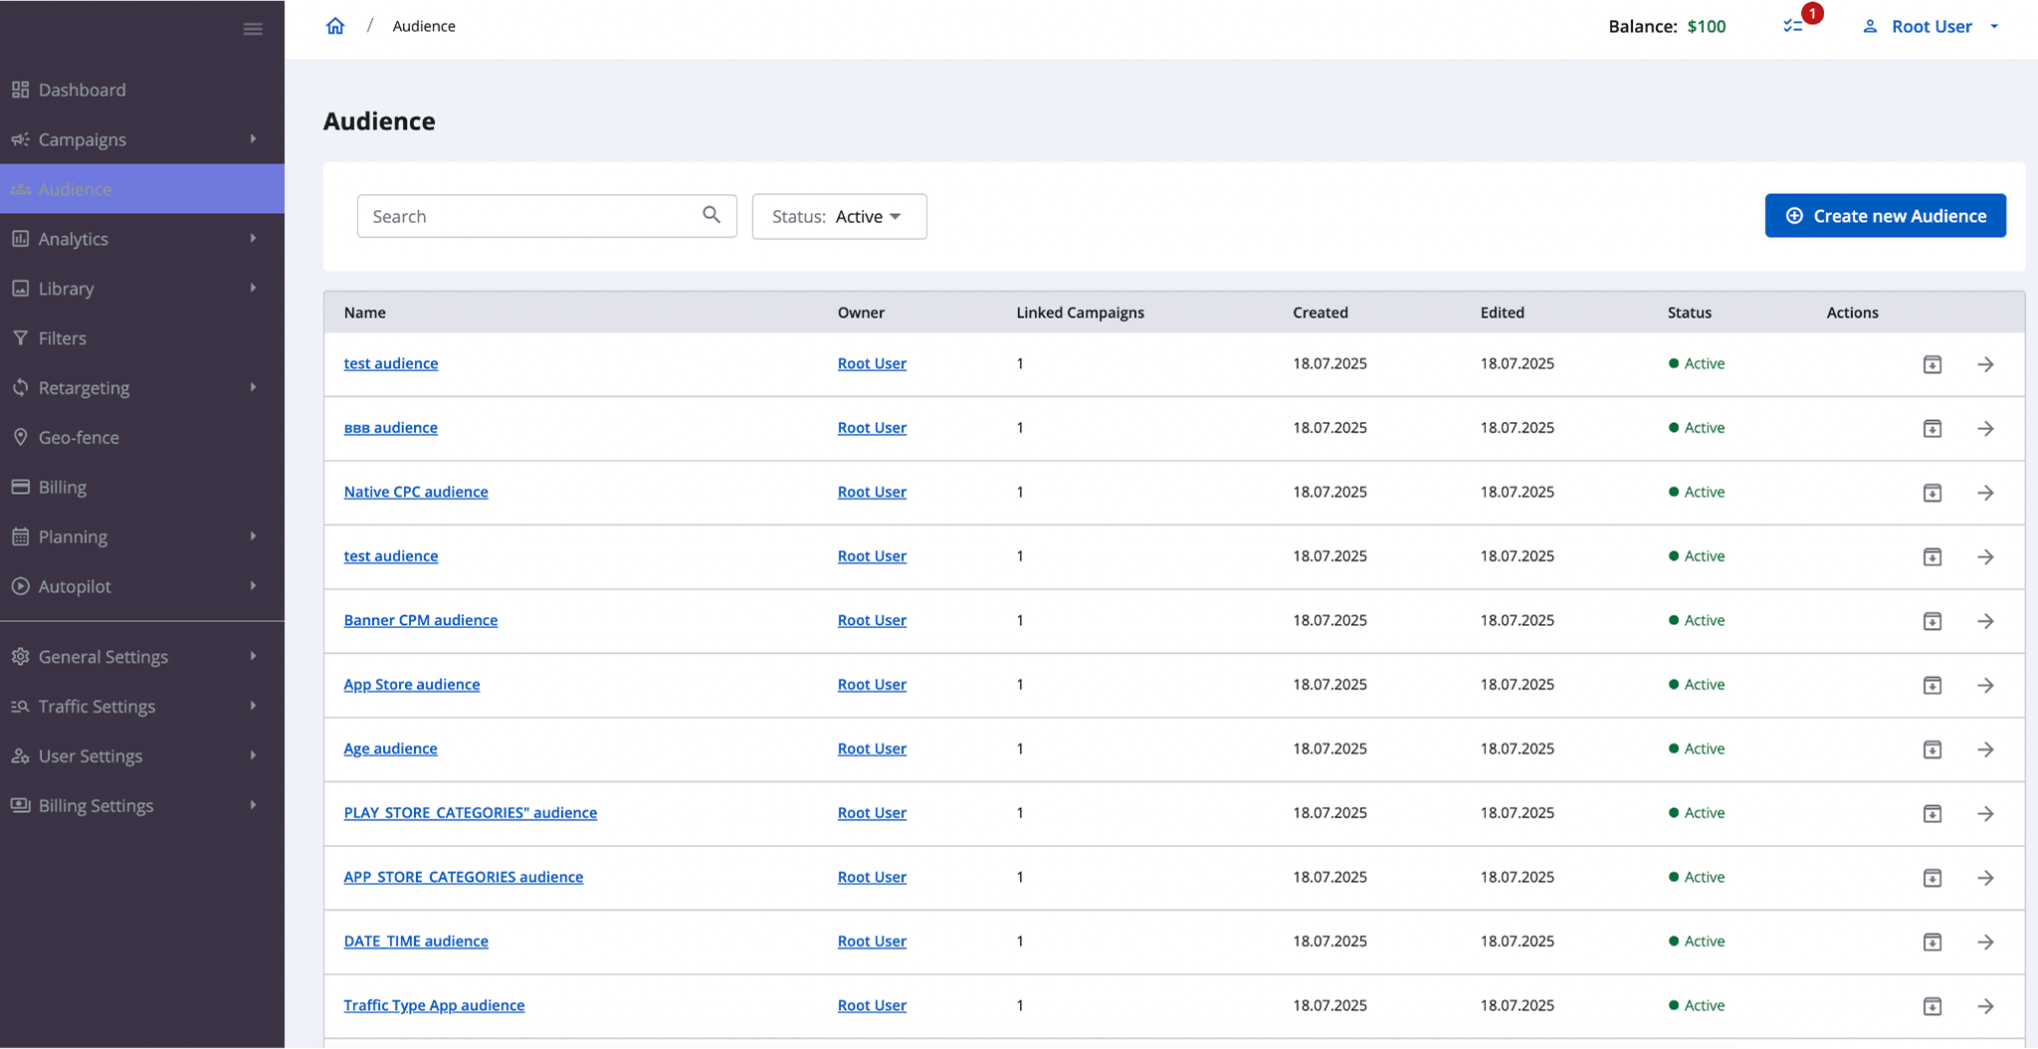Click Active status of Age audience row
This screenshot has width=2038, height=1049.
point(1697,748)
